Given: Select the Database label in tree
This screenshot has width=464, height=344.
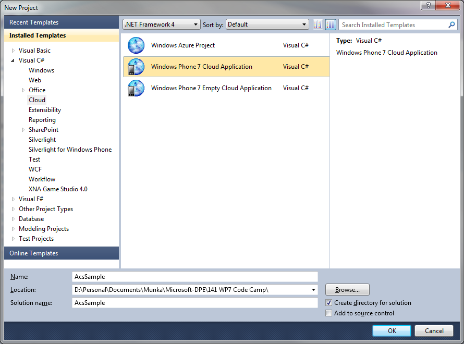Looking at the screenshot, I should pyautogui.click(x=31, y=219).
